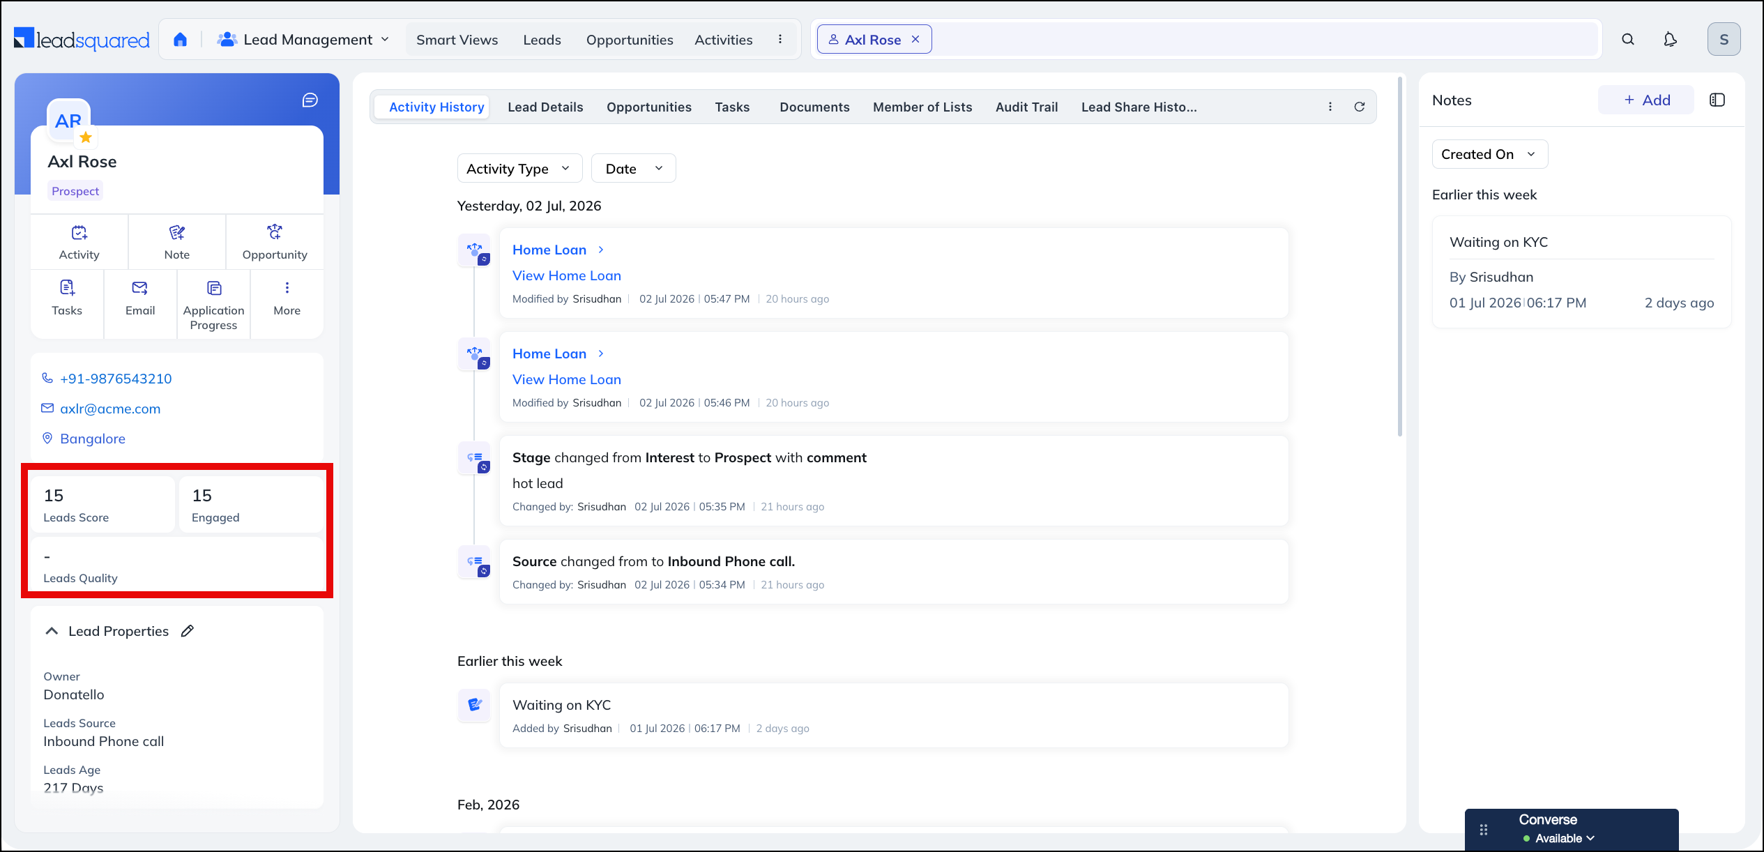This screenshot has width=1764, height=852.
Task: Add a new note
Action: 1646,100
